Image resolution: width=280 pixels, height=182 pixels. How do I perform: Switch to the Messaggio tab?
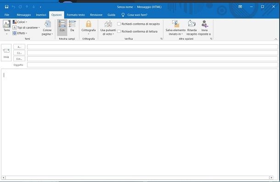click(x=24, y=15)
